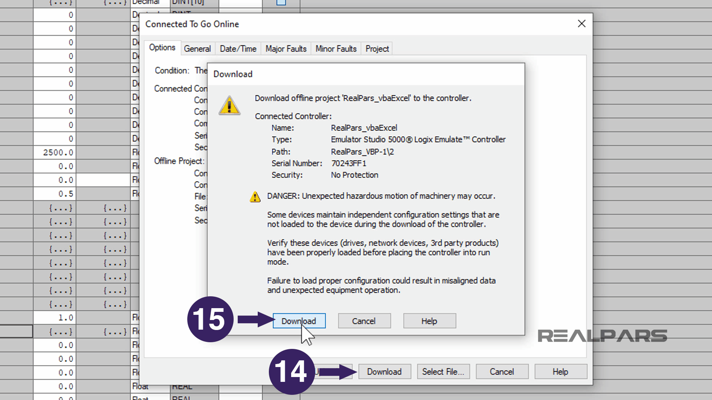Click the checkbox at top of grid

[281, 2]
